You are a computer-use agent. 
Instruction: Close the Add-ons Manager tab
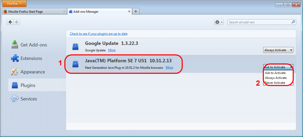tap(129, 11)
